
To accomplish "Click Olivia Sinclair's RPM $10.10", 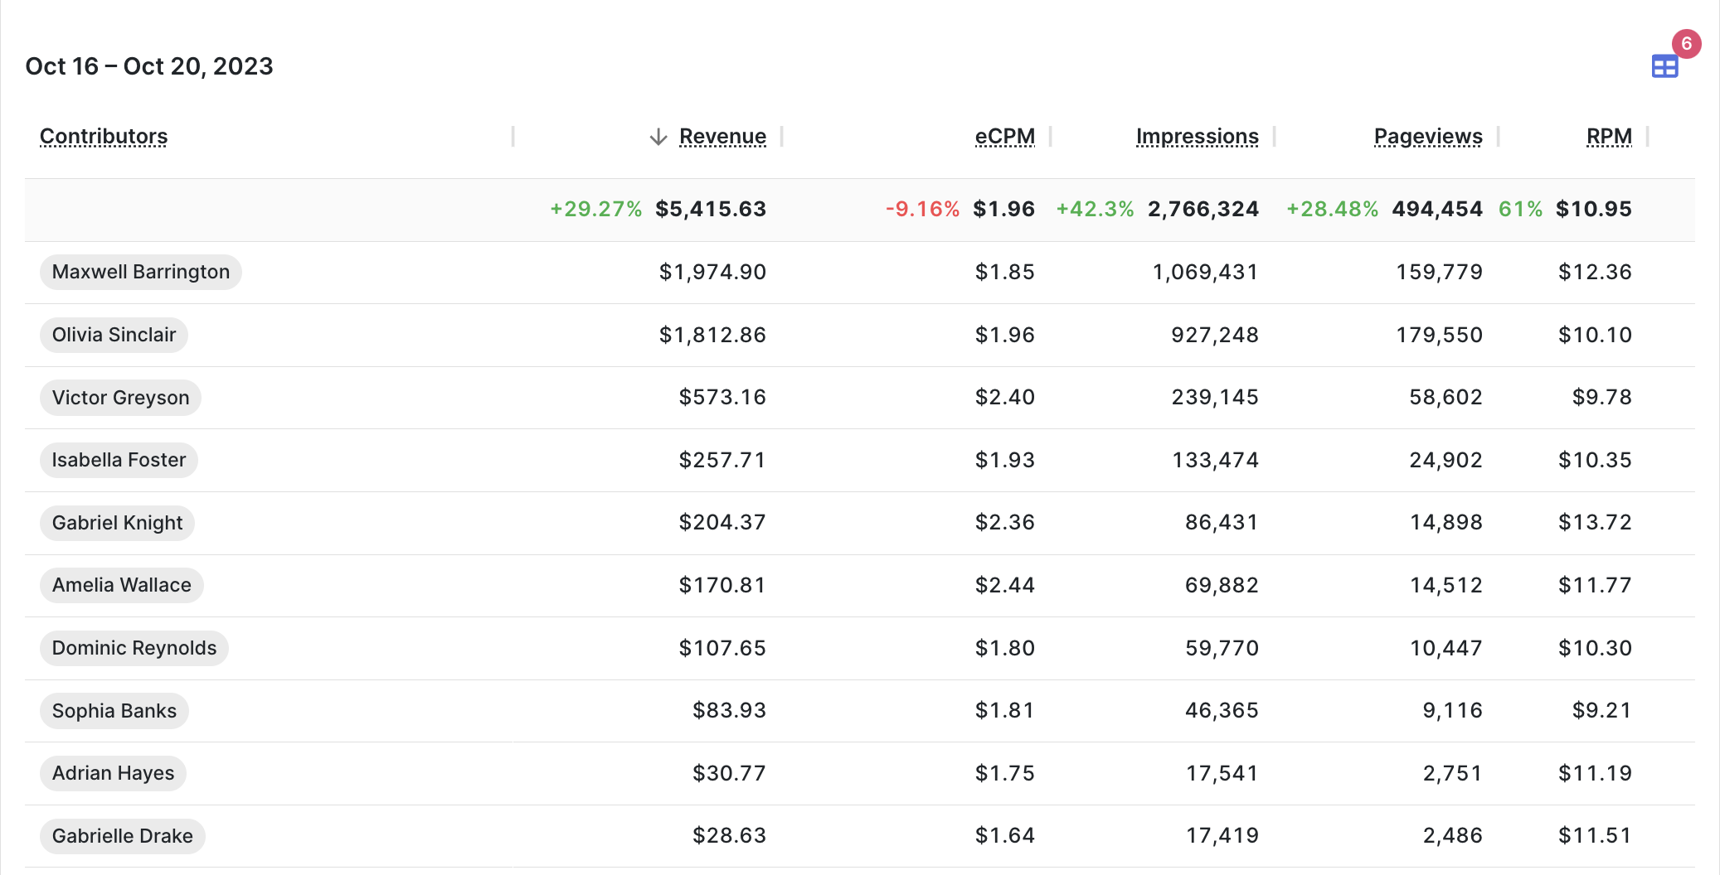I will coord(1595,335).
